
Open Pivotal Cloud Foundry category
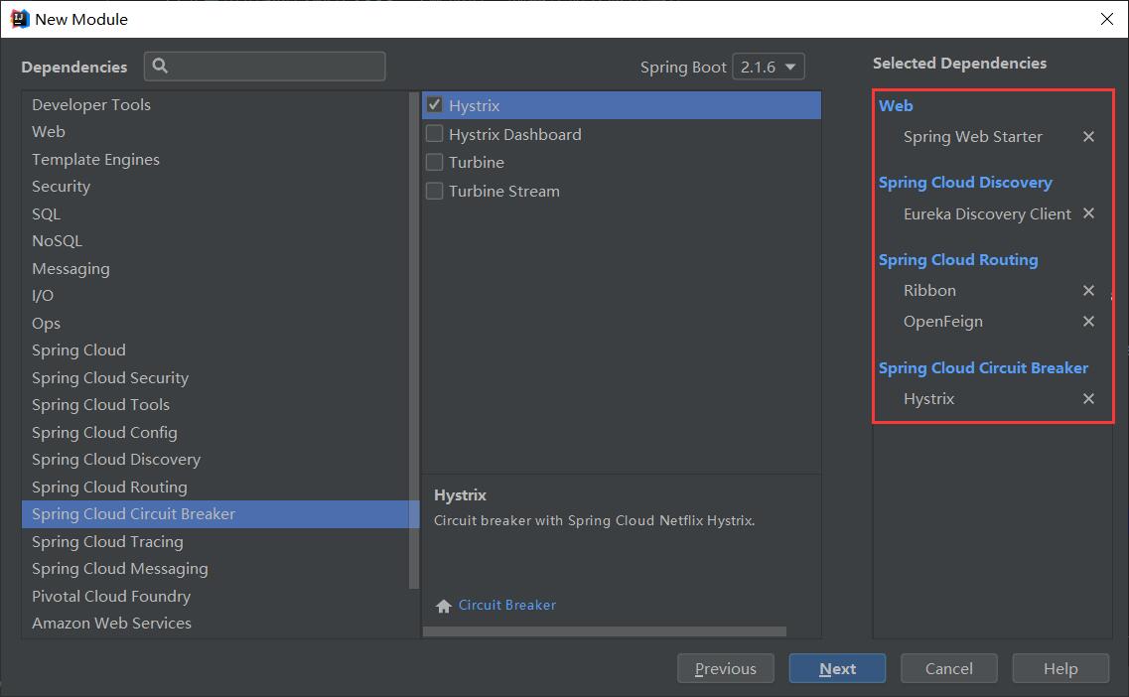click(x=215, y=596)
